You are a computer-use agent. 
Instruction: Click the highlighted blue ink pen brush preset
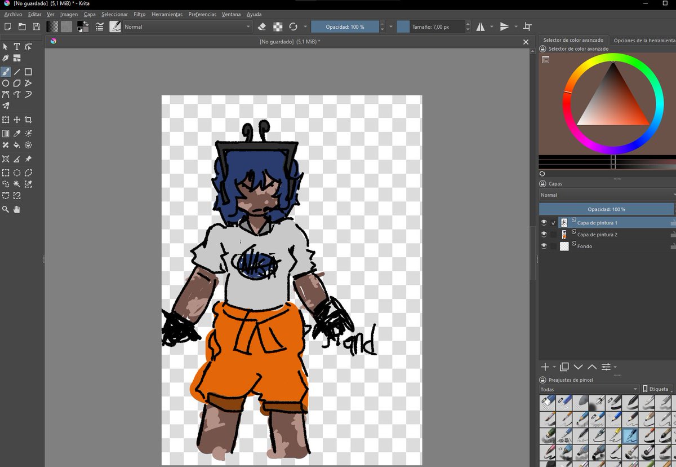coord(631,435)
